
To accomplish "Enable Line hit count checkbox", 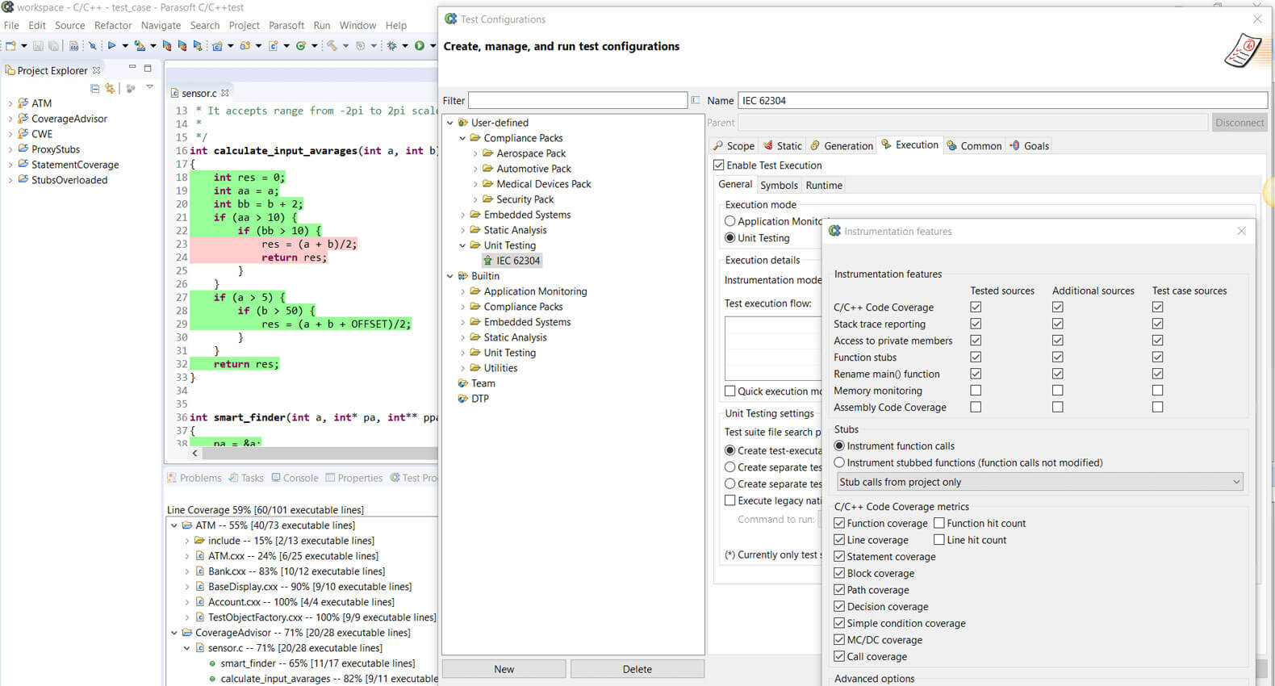I will [939, 540].
